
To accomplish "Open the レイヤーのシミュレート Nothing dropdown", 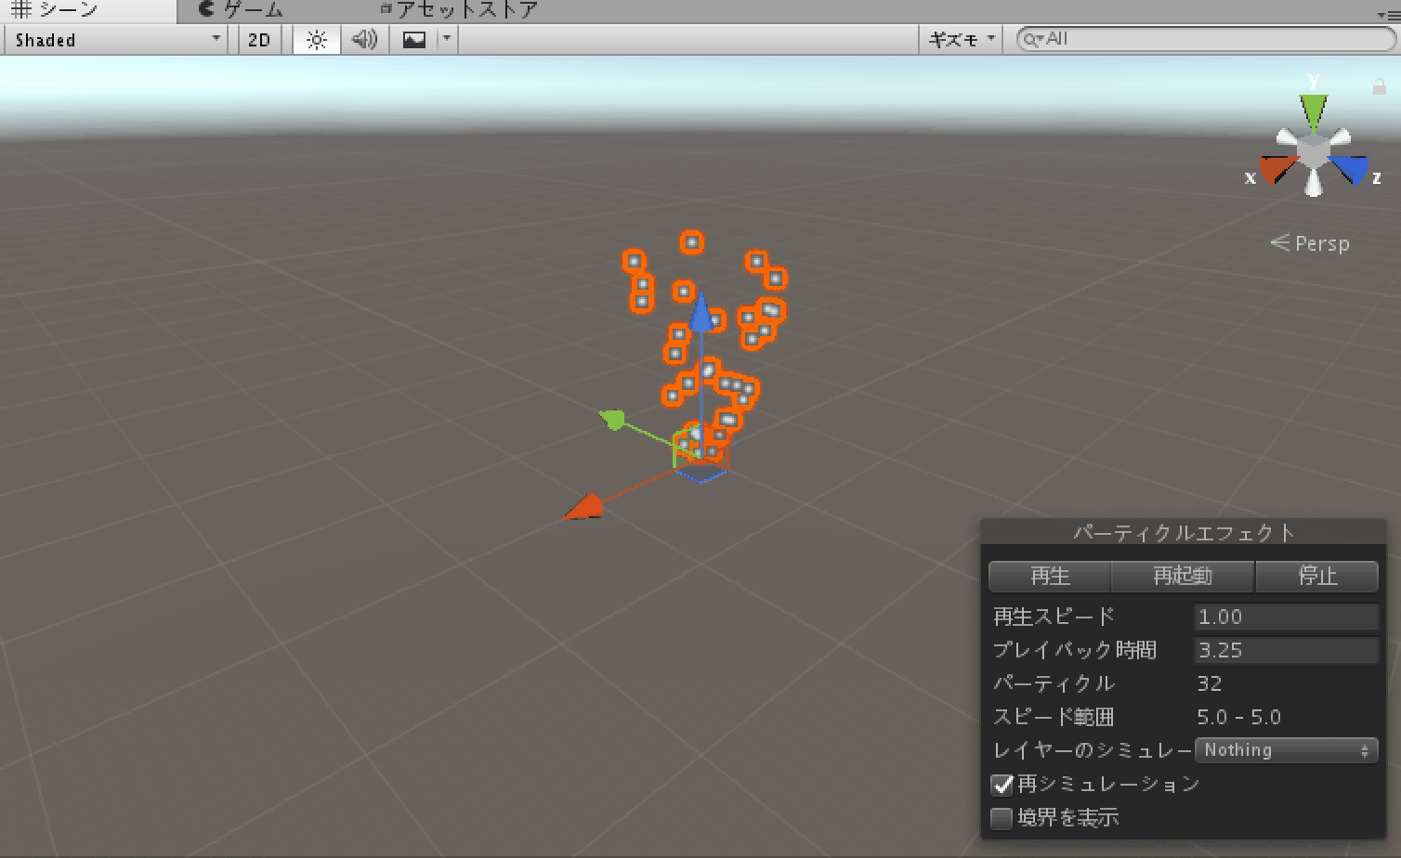I will 1286,750.
